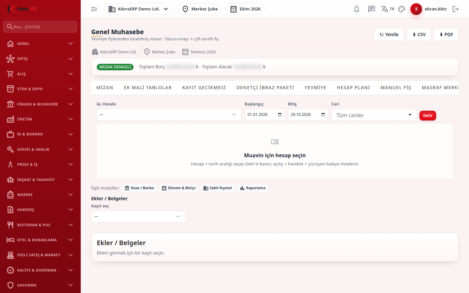Open the Restoran & POS cutlery icon

(x=10, y=225)
